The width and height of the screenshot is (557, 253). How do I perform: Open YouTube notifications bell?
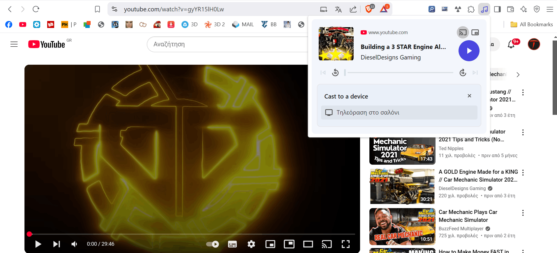coord(511,44)
